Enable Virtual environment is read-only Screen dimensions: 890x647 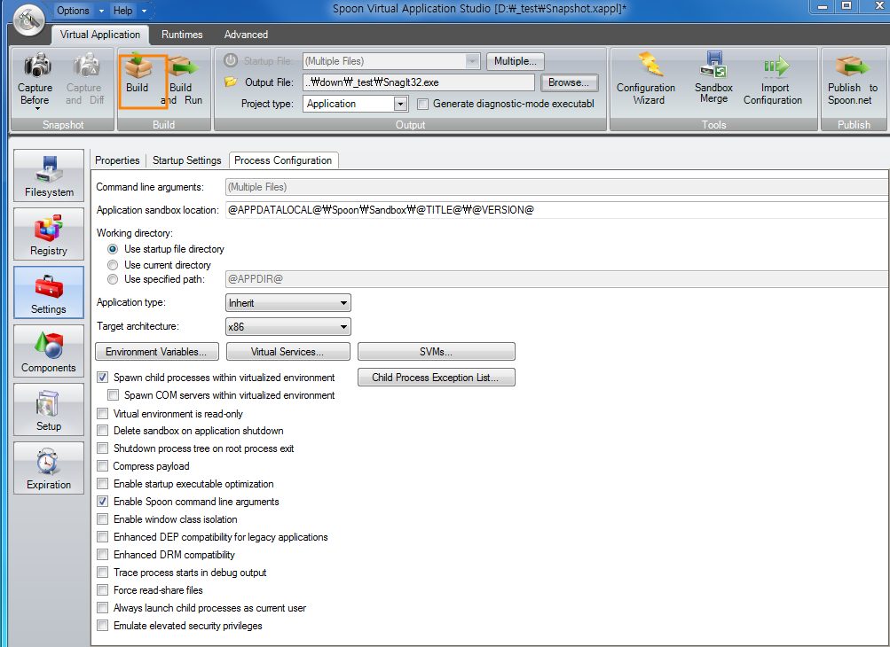tap(103, 413)
